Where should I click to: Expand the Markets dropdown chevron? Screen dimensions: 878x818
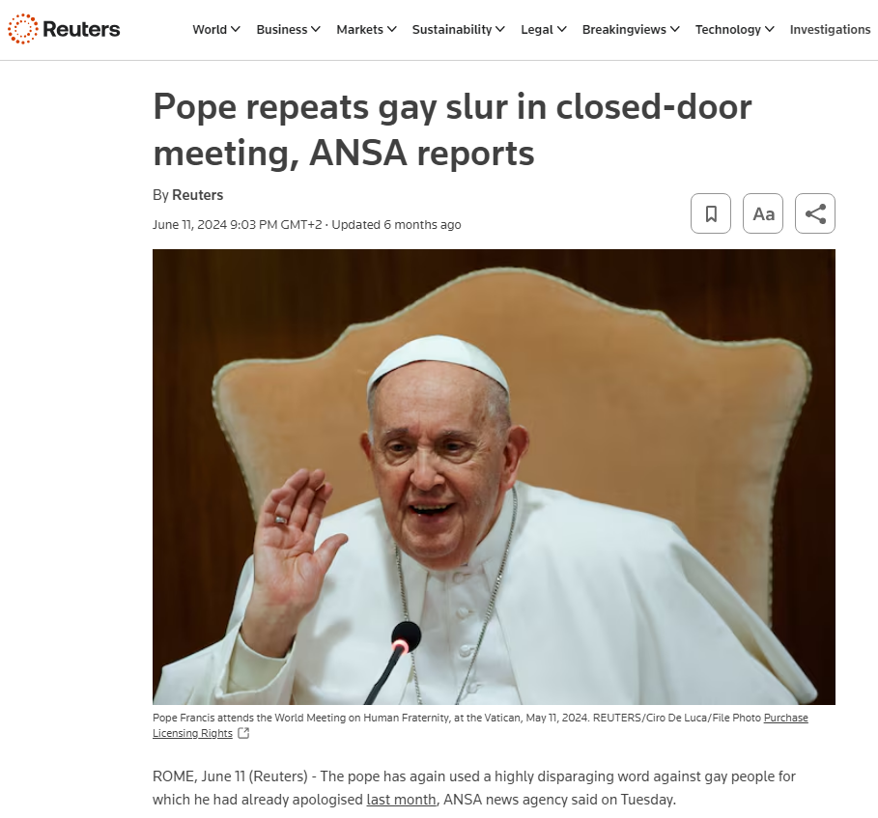pos(392,29)
